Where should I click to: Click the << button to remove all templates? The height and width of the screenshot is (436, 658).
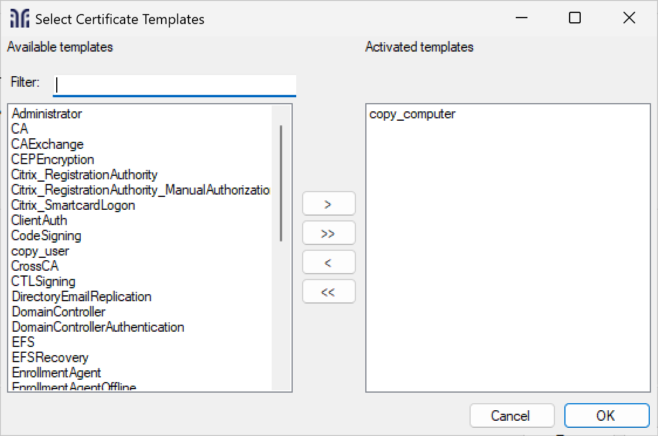(x=328, y=291)
